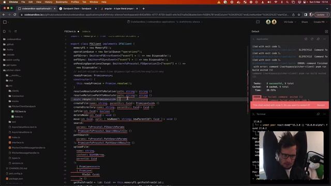
Task: Open the VS Code dropdown
Action: click(x=290, y=22)
